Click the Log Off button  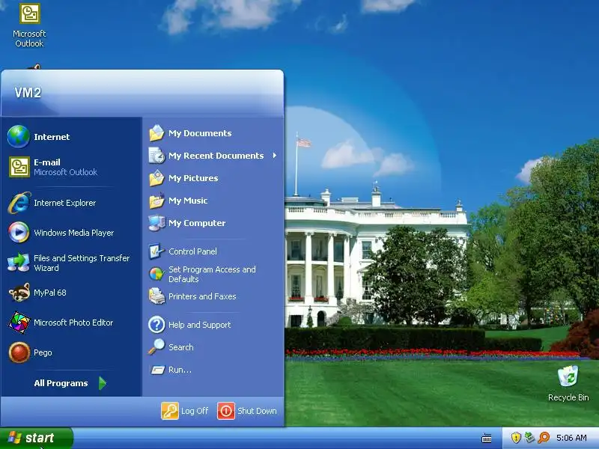point(185,411)
